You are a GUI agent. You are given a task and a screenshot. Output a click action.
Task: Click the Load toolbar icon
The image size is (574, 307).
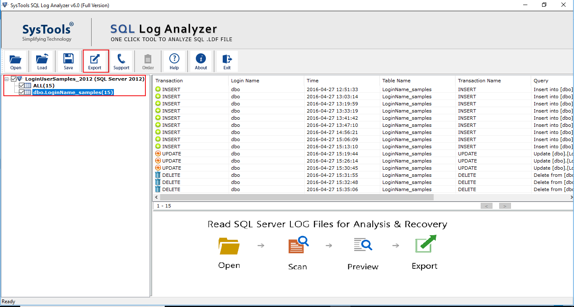click(42, 61)
